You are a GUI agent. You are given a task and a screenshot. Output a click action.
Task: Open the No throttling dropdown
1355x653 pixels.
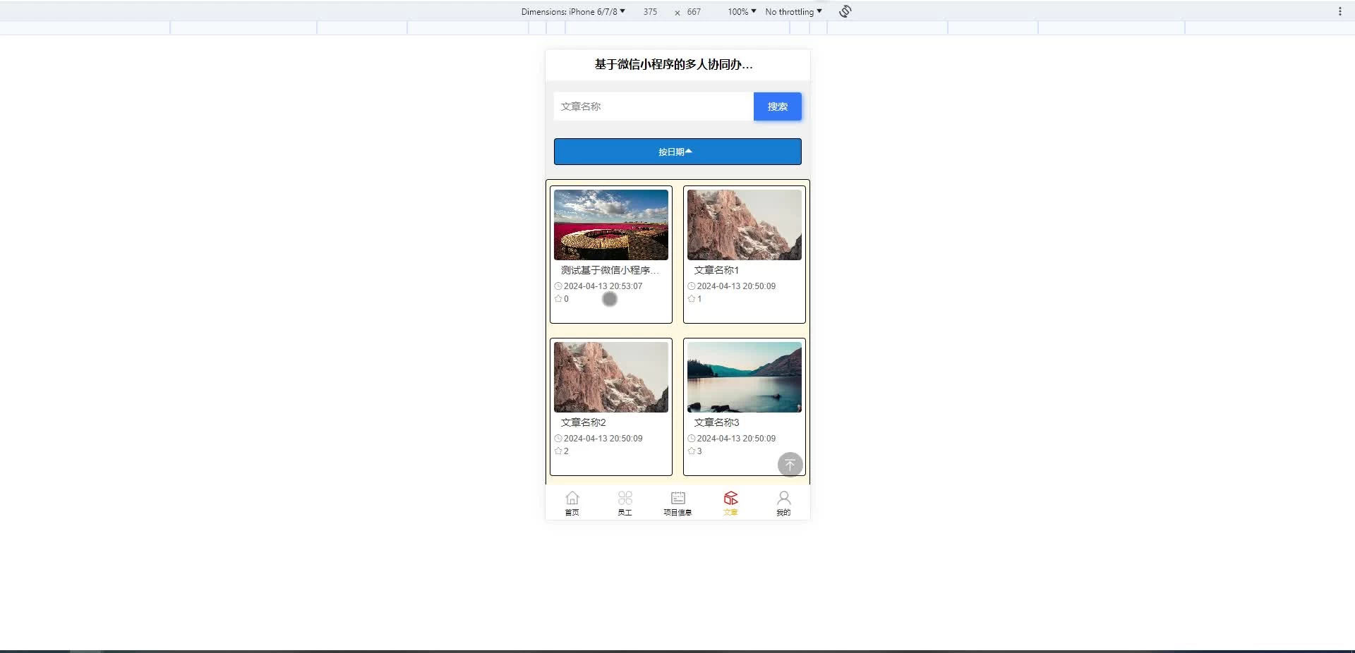[x=792, y=11]
